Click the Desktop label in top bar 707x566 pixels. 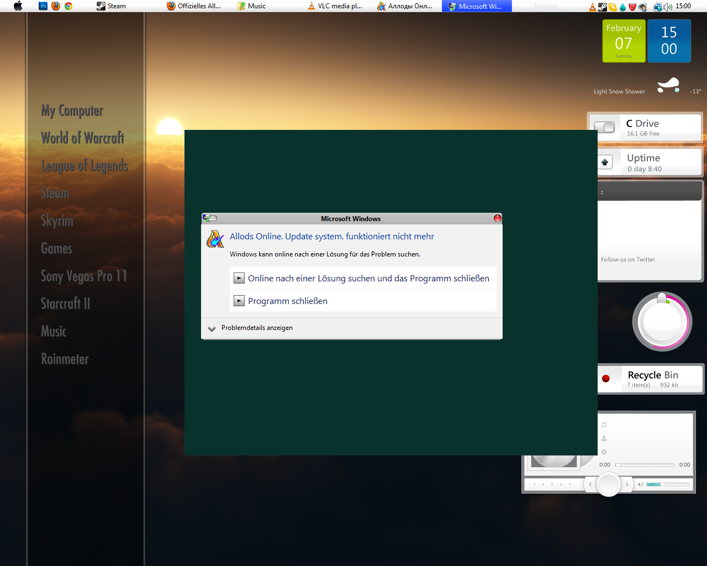click(x=546, y=6)
